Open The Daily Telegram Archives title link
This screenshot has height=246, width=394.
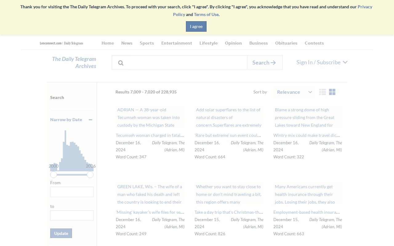74,62
